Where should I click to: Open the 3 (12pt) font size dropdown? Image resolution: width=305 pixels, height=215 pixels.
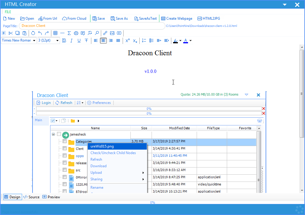pyautogui.click(x=57, y=41)
